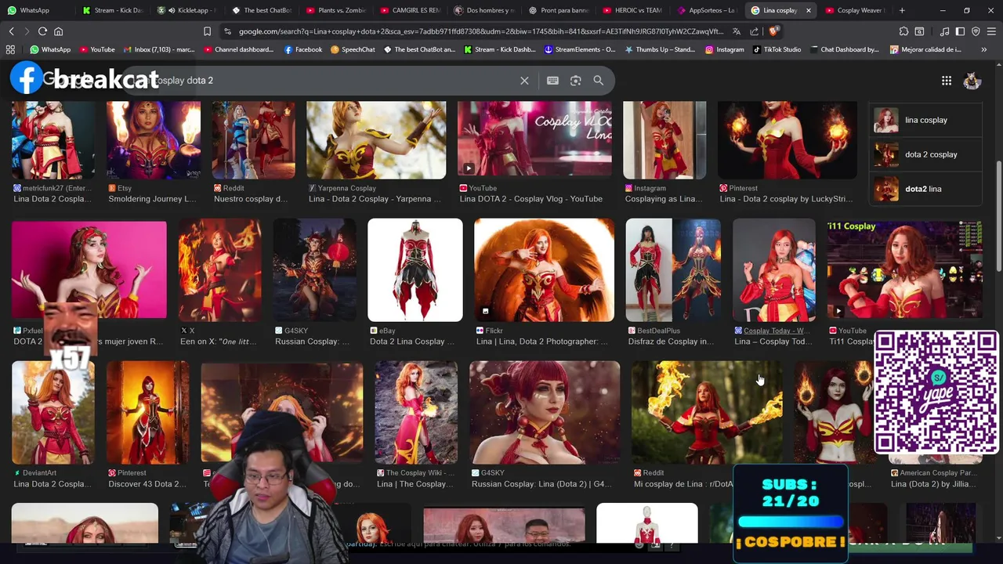Switch to the Stream - Kick Dashboard tab

point(112,10)
